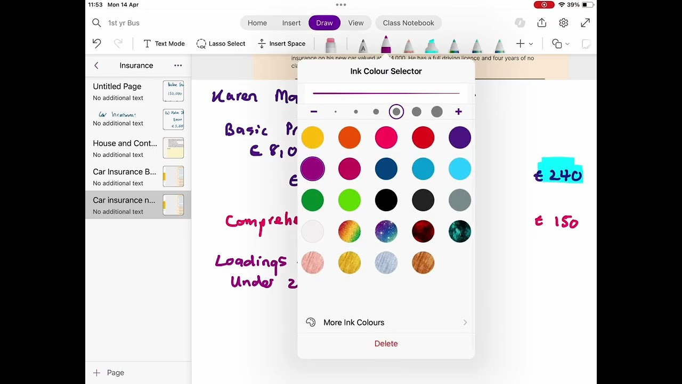This screenshot has width=682, height=384.
Task: Open the three-dot multitasking menu at top
Action: (341, 5)
